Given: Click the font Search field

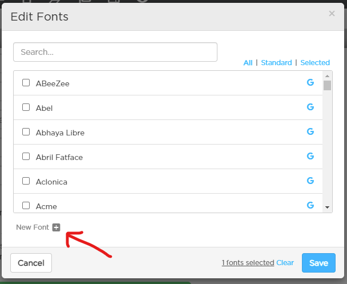Looking at the screenshot, I should click(115, 52).
